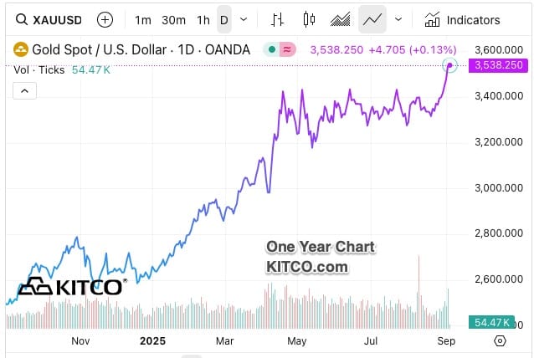The image size is (534, 358).
Task: Toggle the green market status indicator
Action: (272, 49)
